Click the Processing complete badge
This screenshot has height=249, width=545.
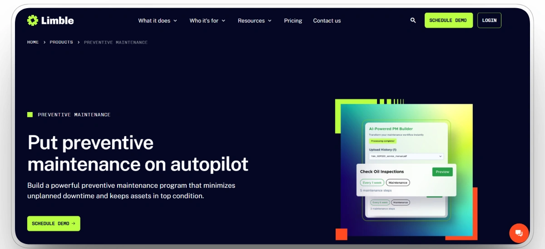tap(382, 141)
